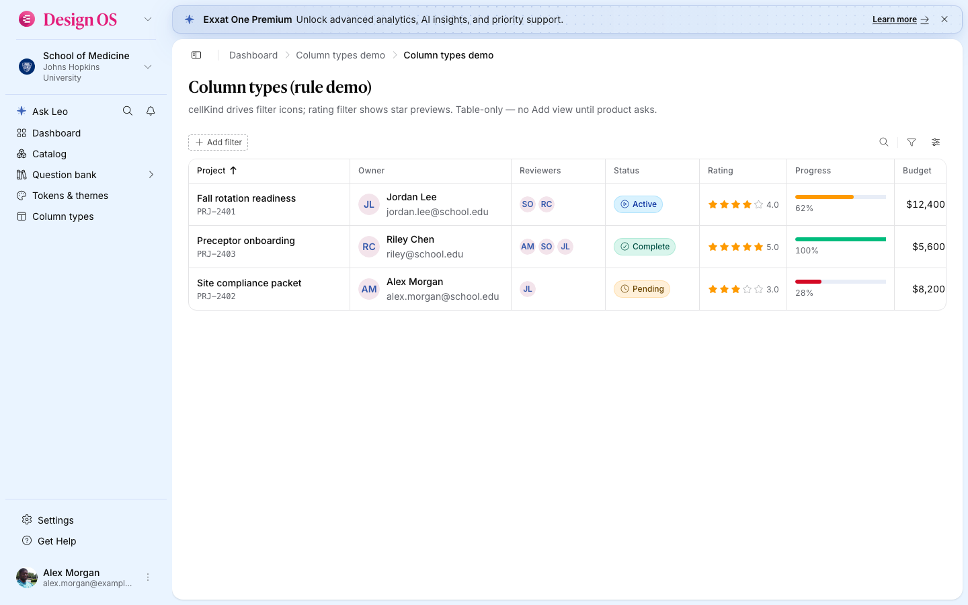Go to Dashboard in sidebar
The image size is (968, 605).
point(86,133)
